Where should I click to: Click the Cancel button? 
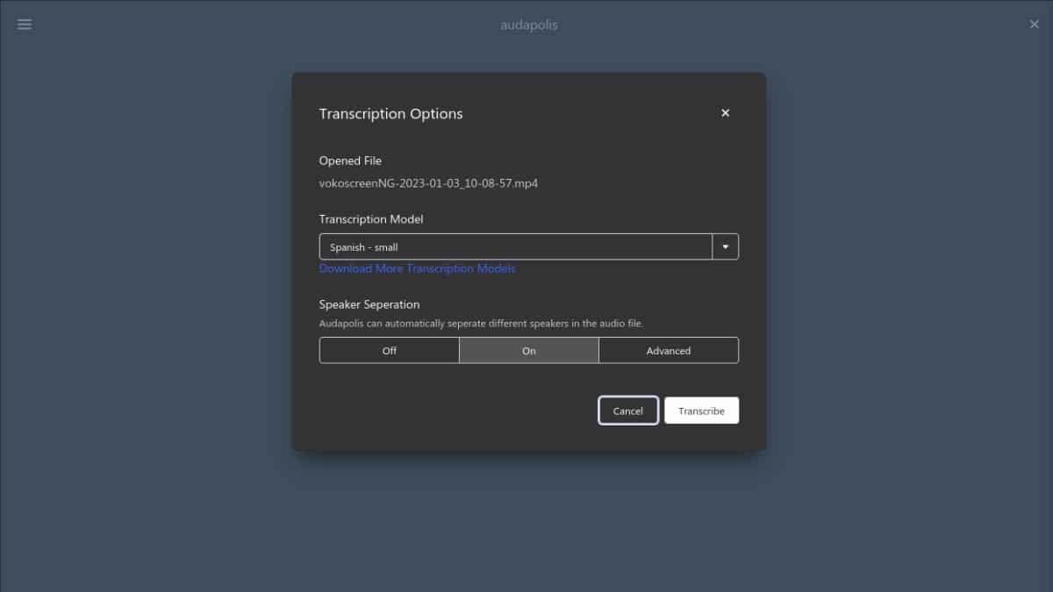628,410
